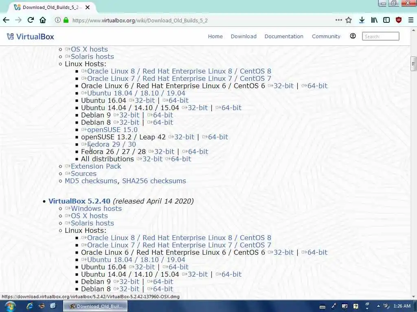Bookmark this page with the star icon
Screen dimensions: 417x312
point(349,20)
